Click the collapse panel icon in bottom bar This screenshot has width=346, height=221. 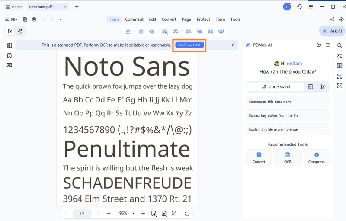point(187,213)
